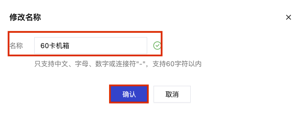Place cursor before 60 in the name field

coord(40,46)
